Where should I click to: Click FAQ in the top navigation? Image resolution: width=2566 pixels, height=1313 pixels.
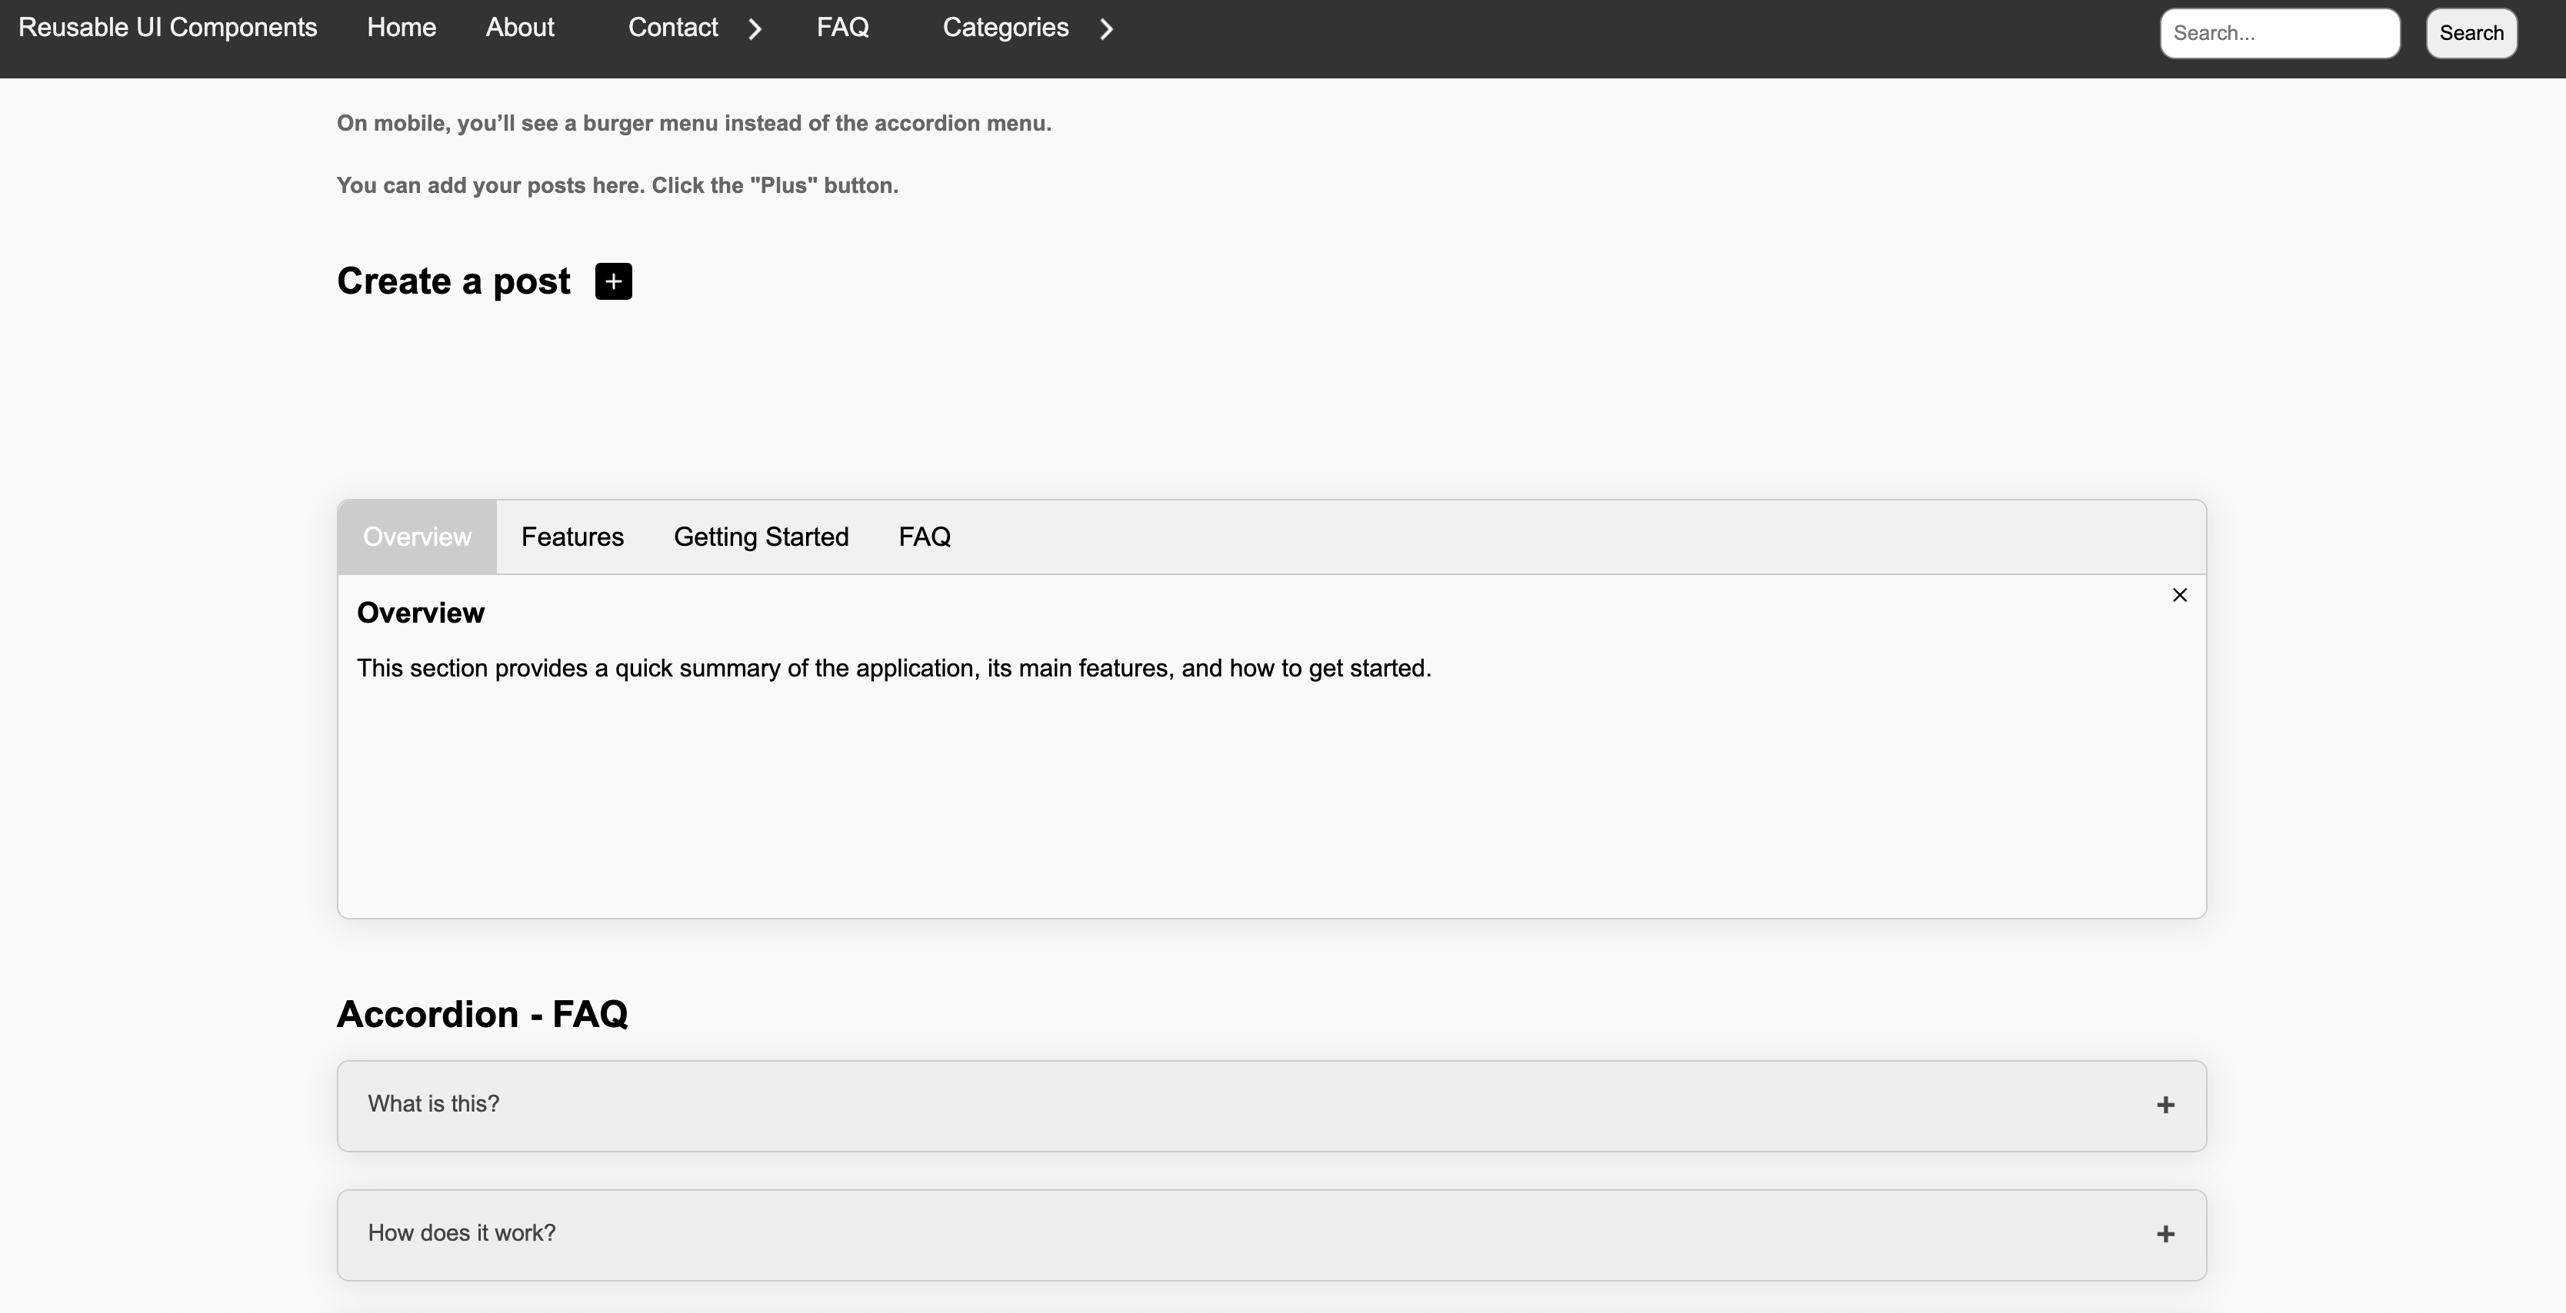tap(843, 28)
